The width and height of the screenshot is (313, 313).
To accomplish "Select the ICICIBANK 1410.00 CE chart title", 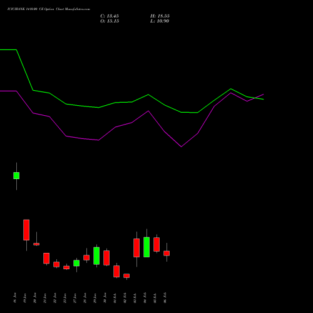I will (x=49, y=9).
